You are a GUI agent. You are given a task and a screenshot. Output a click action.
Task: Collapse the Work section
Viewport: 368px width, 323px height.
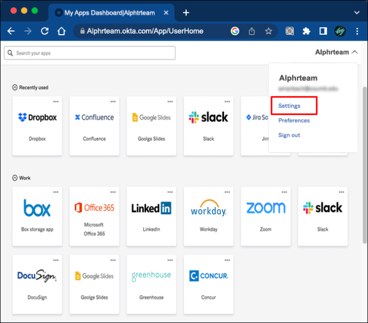pyautogui.click(x=15, y=178)
